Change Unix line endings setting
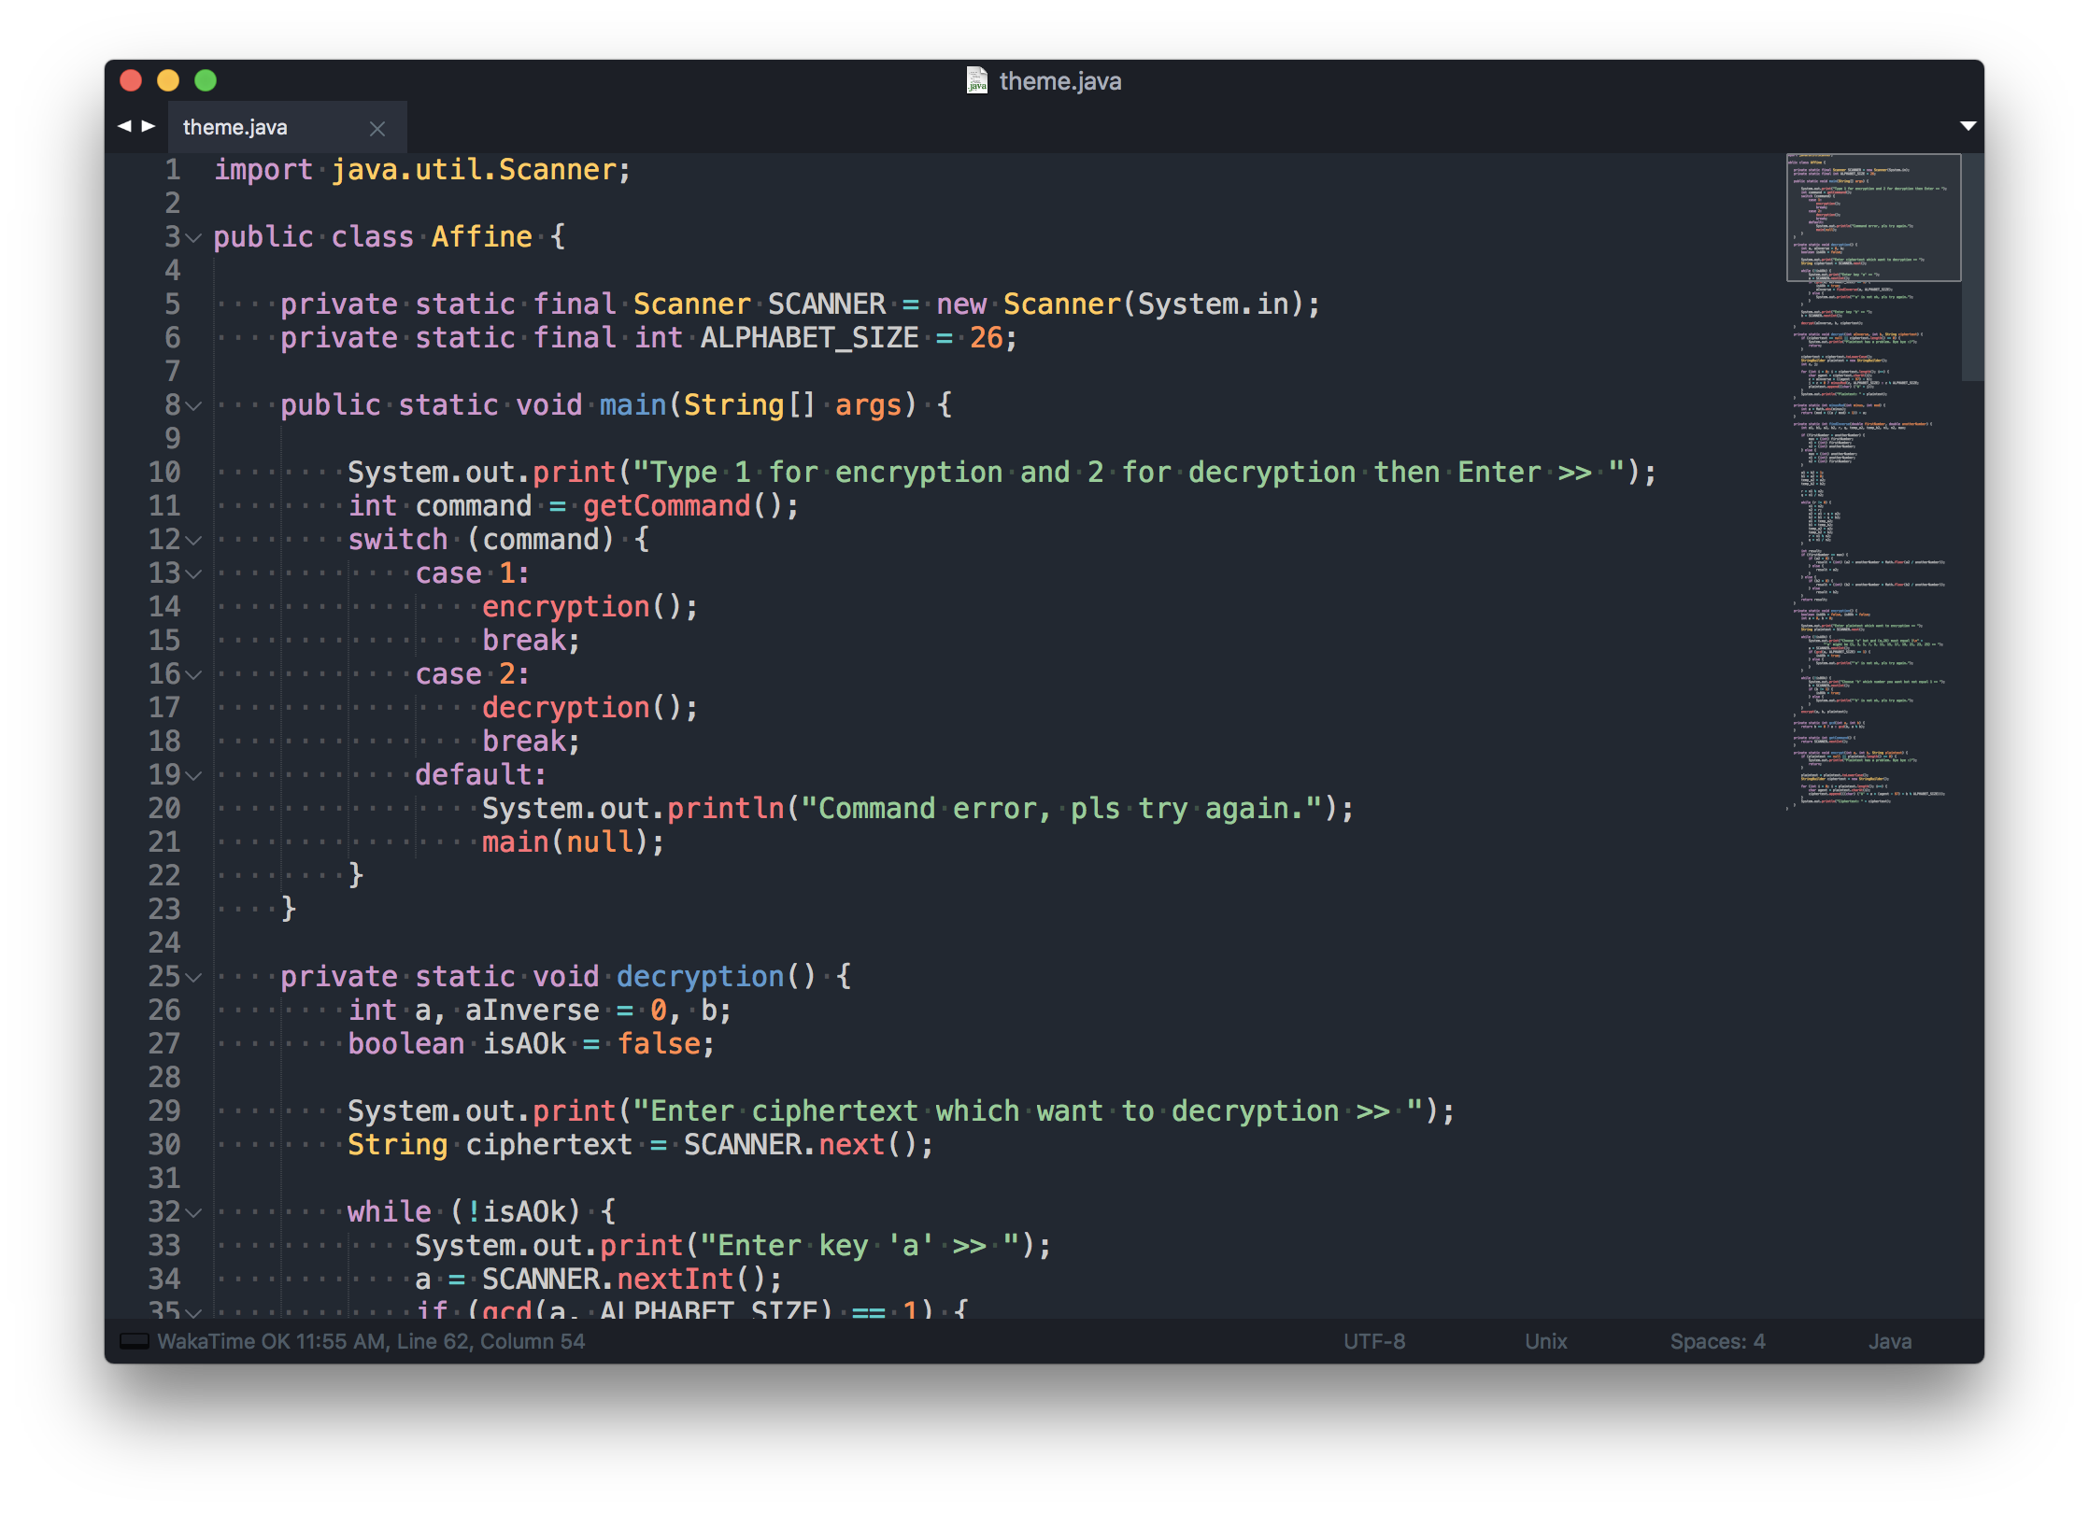The width and height of the screenshot is (2089, 1513). click(1545, 1341)
